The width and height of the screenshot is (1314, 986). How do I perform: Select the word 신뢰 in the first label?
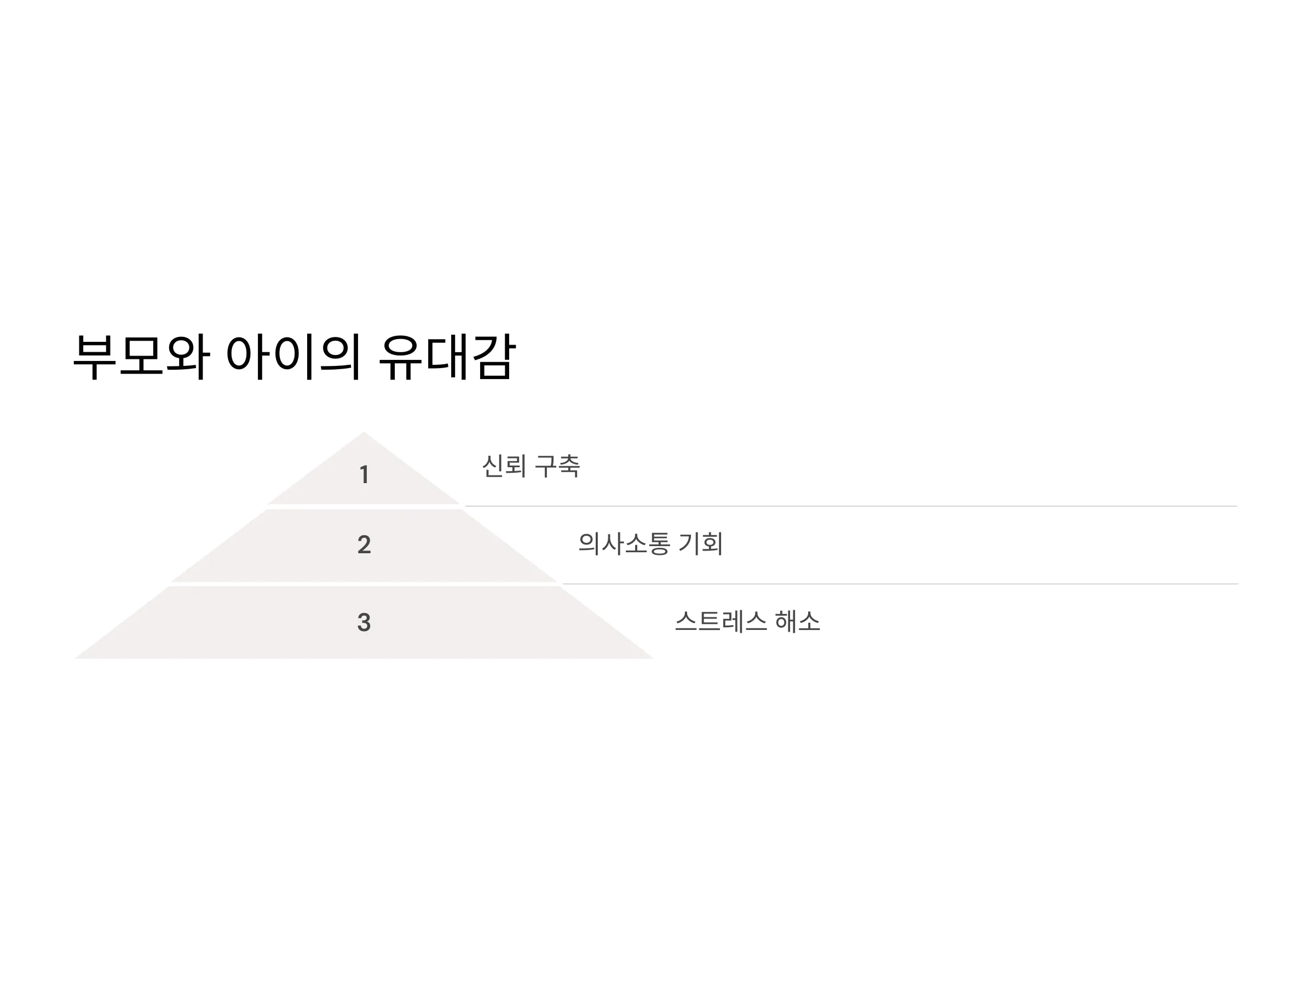coord(504,466)
